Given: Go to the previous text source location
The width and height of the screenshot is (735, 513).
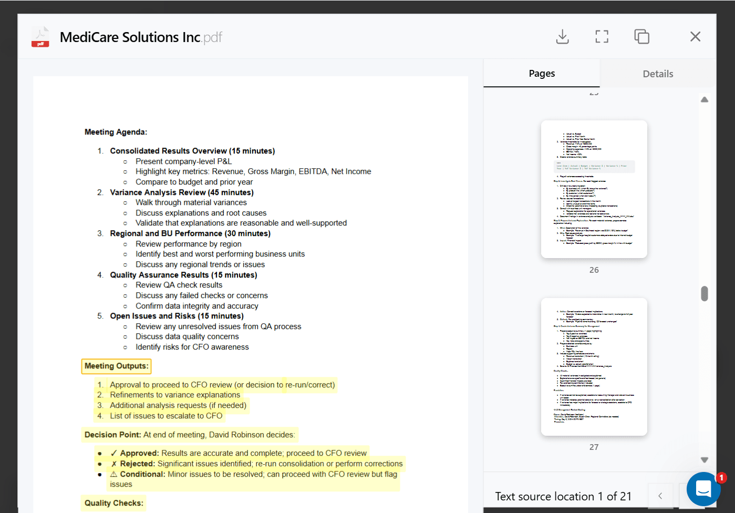Looking at the screenshot, I should coord(660,496).
